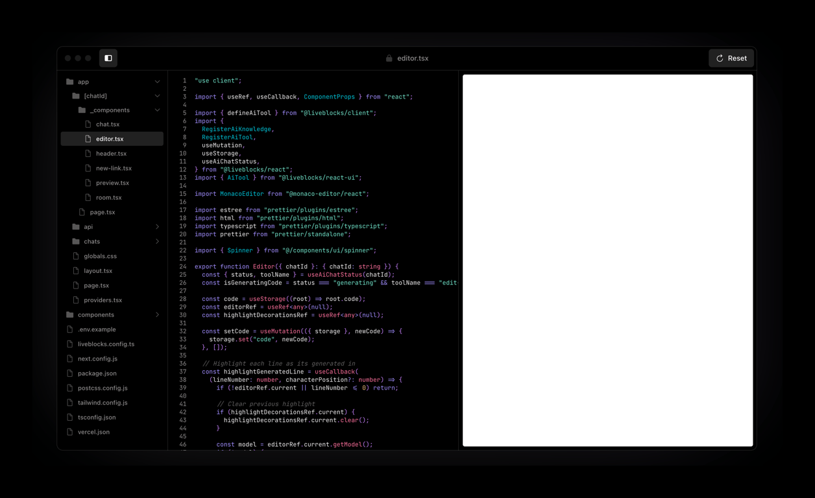Click the Spinner import identifier
815x498 pixels.
[x=240, y=250]
